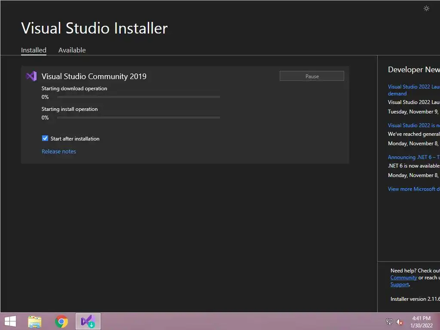
Task: Click the Installer version text
Action: tap(415, 299)
